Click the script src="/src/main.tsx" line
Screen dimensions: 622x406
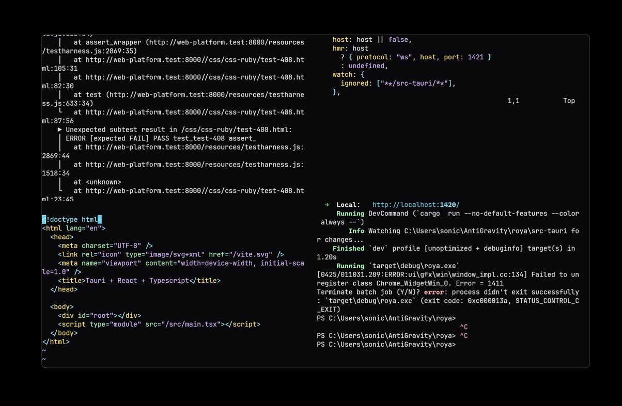point(159,324)
